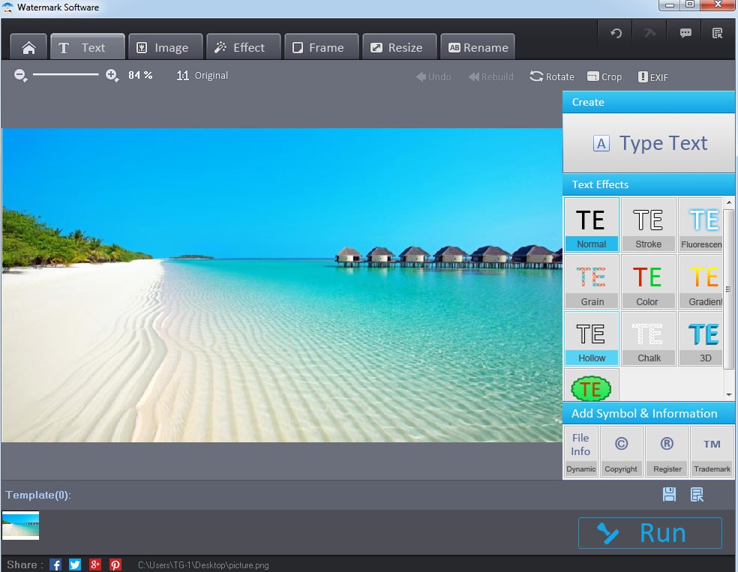Share on Facebook
The height and width of the screenshot is (572, 738).
pos(55,565)
